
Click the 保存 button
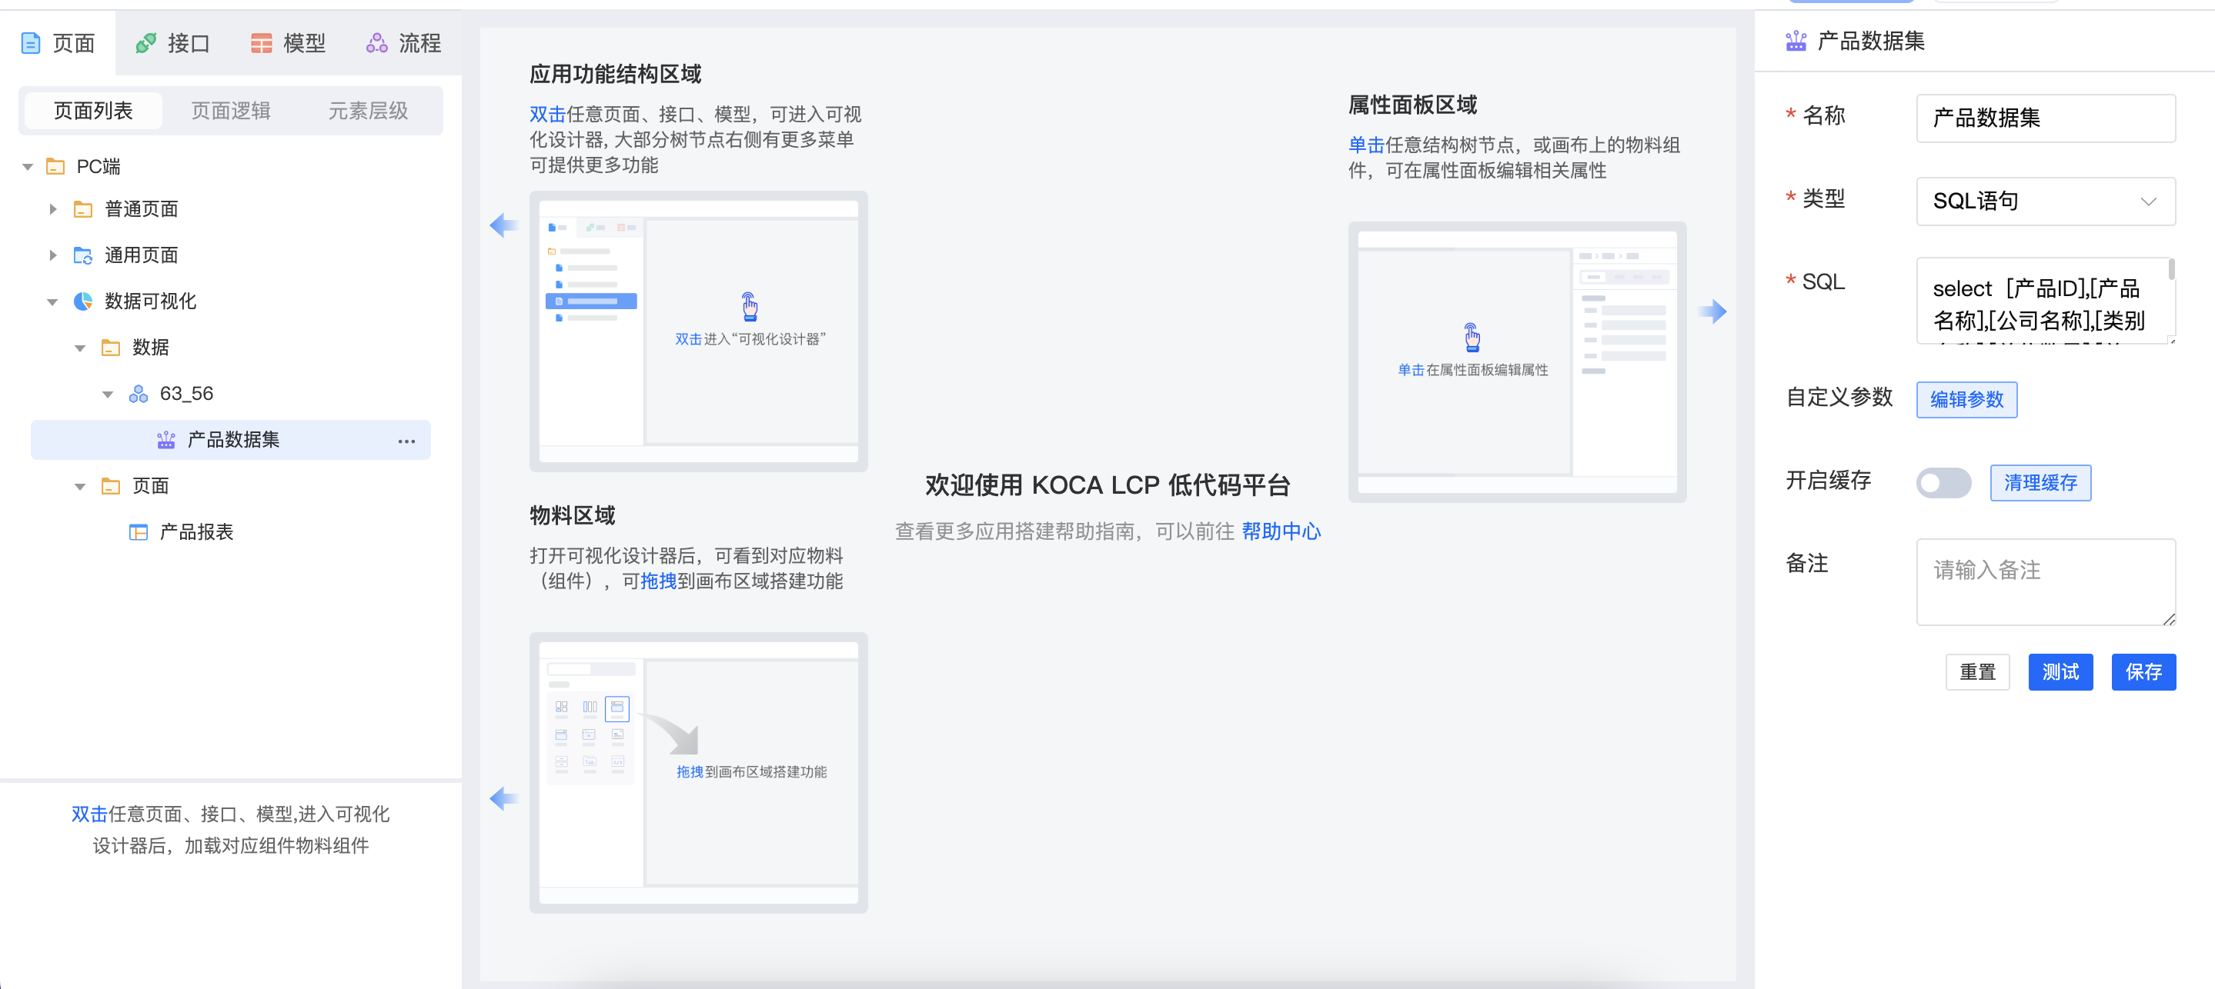coord(2143,672)
